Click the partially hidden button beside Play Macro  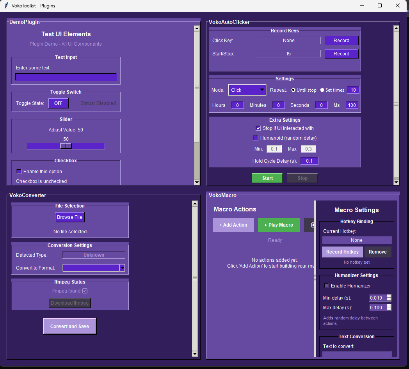click(x=309, y=225)
